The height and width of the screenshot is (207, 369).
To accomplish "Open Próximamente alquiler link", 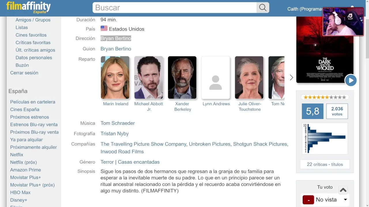I will point(33,147).
